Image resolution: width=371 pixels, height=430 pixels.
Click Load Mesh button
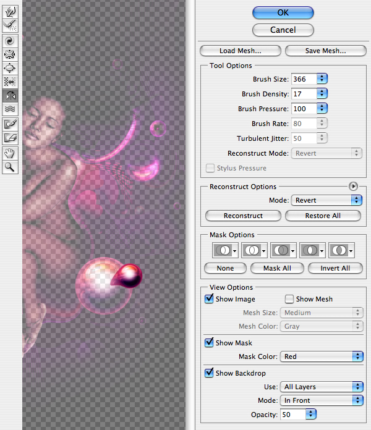[x=241, y=51]
